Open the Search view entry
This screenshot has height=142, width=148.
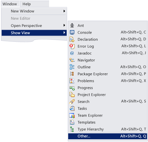coord(108,102)
